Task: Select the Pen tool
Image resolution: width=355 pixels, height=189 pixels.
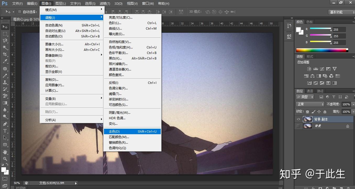Action: tap(5, 124)
